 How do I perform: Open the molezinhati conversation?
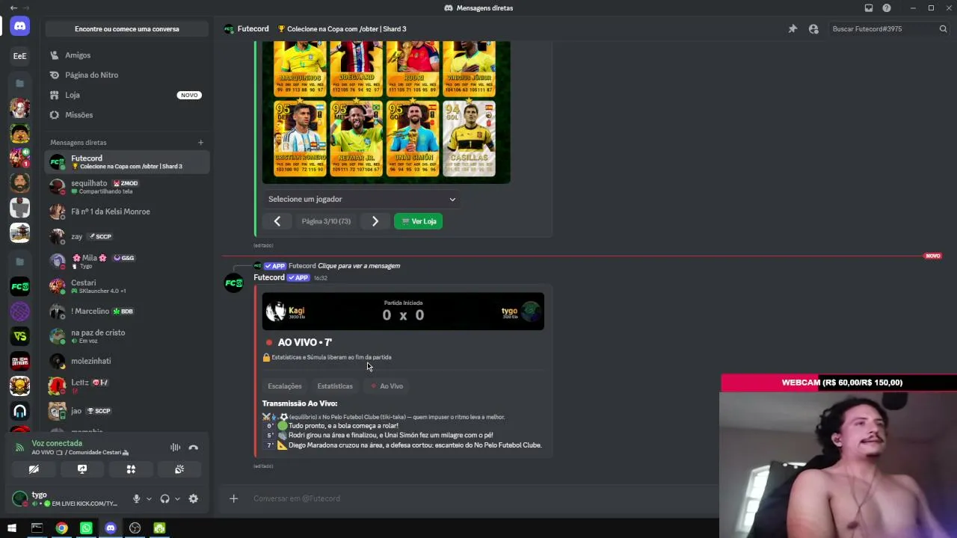click(x=127, y=361)
